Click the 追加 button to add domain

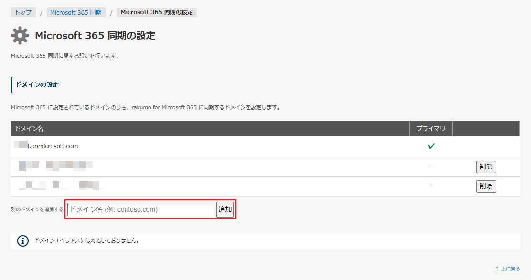225,209
